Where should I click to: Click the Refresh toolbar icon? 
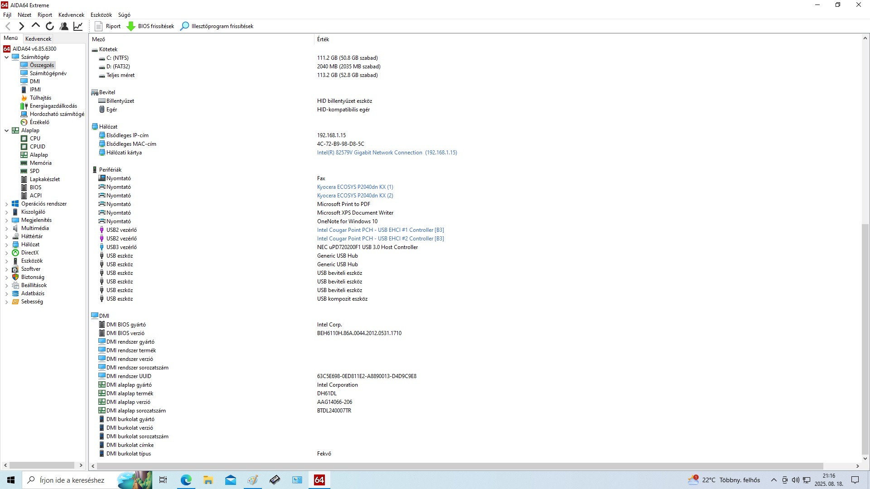tap(50, 26)
